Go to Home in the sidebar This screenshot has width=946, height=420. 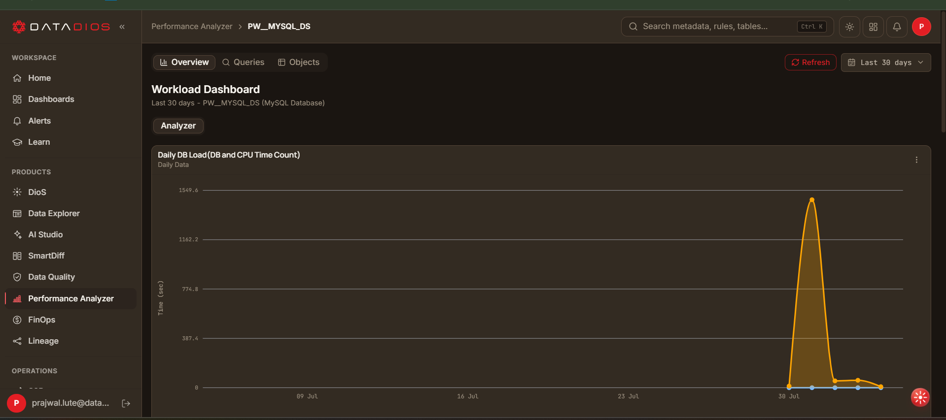pyautogui.click(x=70, y=78)
